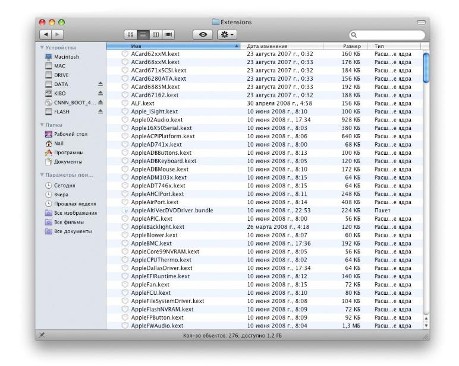Select ACard62xxM.kext file
459x366 pixels.
pos(265,54)
